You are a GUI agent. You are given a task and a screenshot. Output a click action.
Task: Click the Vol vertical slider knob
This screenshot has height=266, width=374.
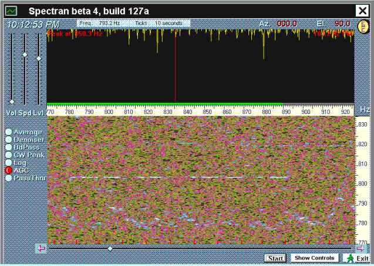12,102
